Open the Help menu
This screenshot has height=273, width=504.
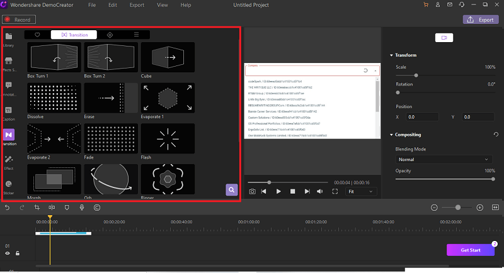click(185, 5)
